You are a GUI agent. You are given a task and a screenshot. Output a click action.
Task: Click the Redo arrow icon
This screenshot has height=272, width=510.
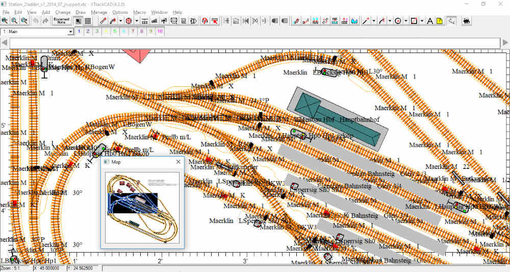(45, 21)
